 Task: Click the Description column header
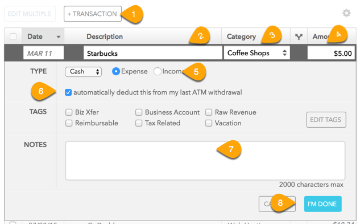[x=105, y=36]
